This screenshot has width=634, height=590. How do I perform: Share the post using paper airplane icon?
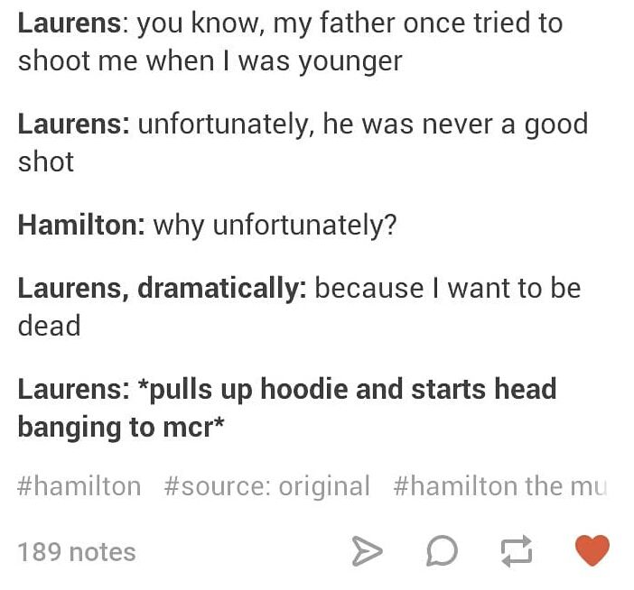point(367,551)
